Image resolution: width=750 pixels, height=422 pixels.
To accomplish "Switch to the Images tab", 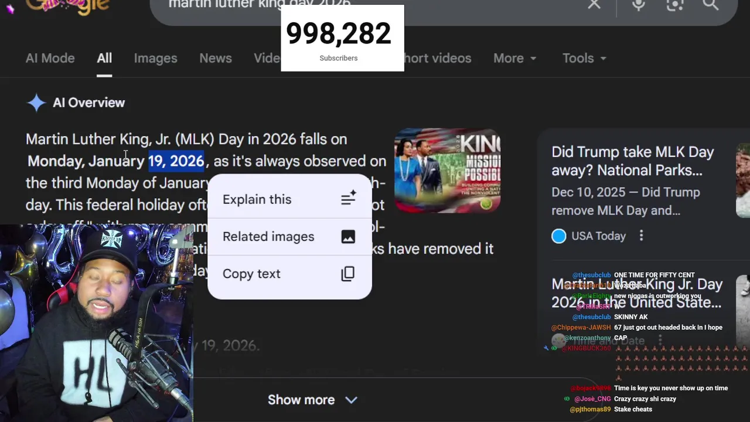I will (155, 58).
